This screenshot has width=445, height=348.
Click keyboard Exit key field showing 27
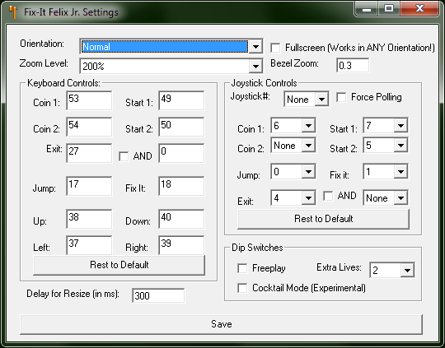click(x=89, y=153)
